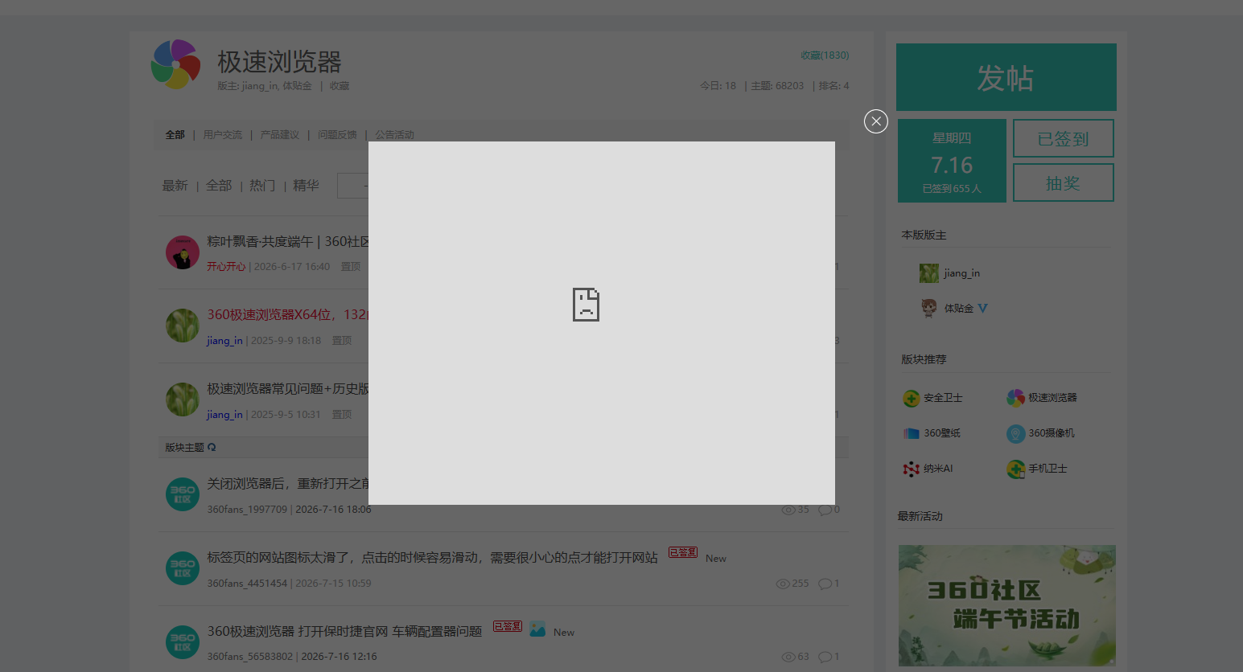This screenshot has width=1243, height=672.
Task: Click the reply bubble icon showing 0
Action: (x=825, y=510)
